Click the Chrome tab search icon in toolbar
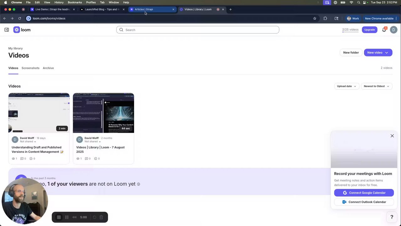 tap(336, 19)
